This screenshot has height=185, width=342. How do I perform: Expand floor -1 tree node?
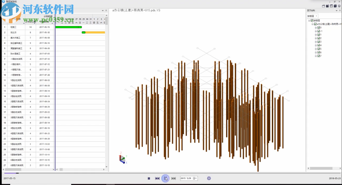pos(316,31)
